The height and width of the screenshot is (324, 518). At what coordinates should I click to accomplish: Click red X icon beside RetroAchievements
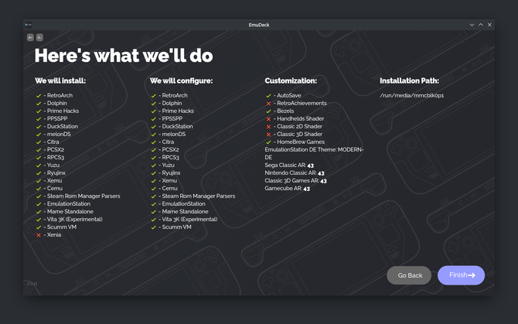[268, 104]
